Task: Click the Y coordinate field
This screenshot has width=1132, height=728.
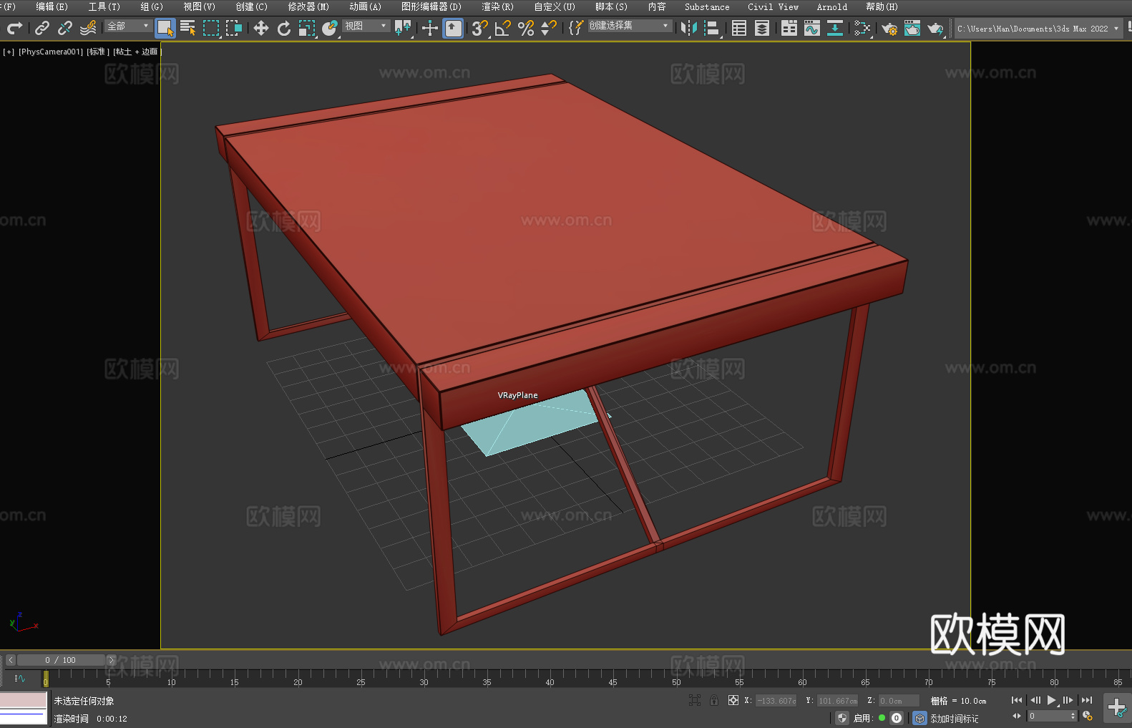Action: (838, 701)
